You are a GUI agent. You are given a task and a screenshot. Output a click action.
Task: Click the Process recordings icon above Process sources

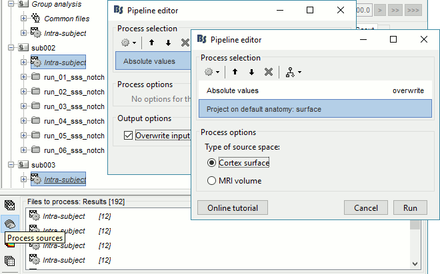click(9, 205)
